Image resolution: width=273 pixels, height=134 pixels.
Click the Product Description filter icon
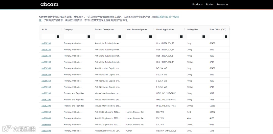point(120,37)
